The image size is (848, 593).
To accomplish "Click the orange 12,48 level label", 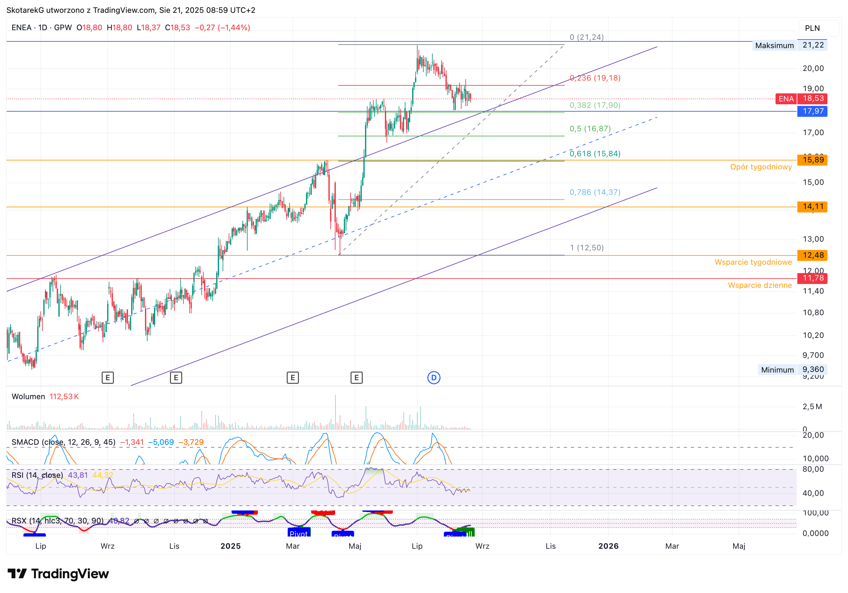I will coord(812,255).
